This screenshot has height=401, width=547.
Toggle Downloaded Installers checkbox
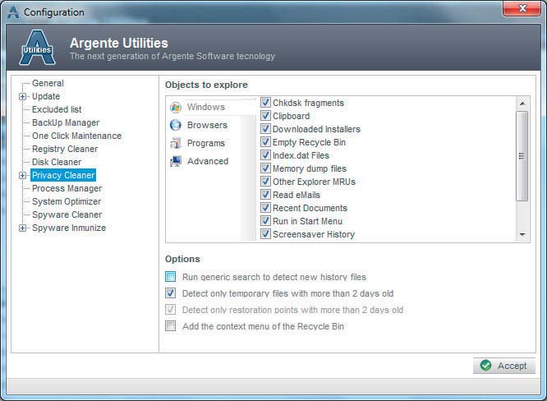[x=265, y=128]
